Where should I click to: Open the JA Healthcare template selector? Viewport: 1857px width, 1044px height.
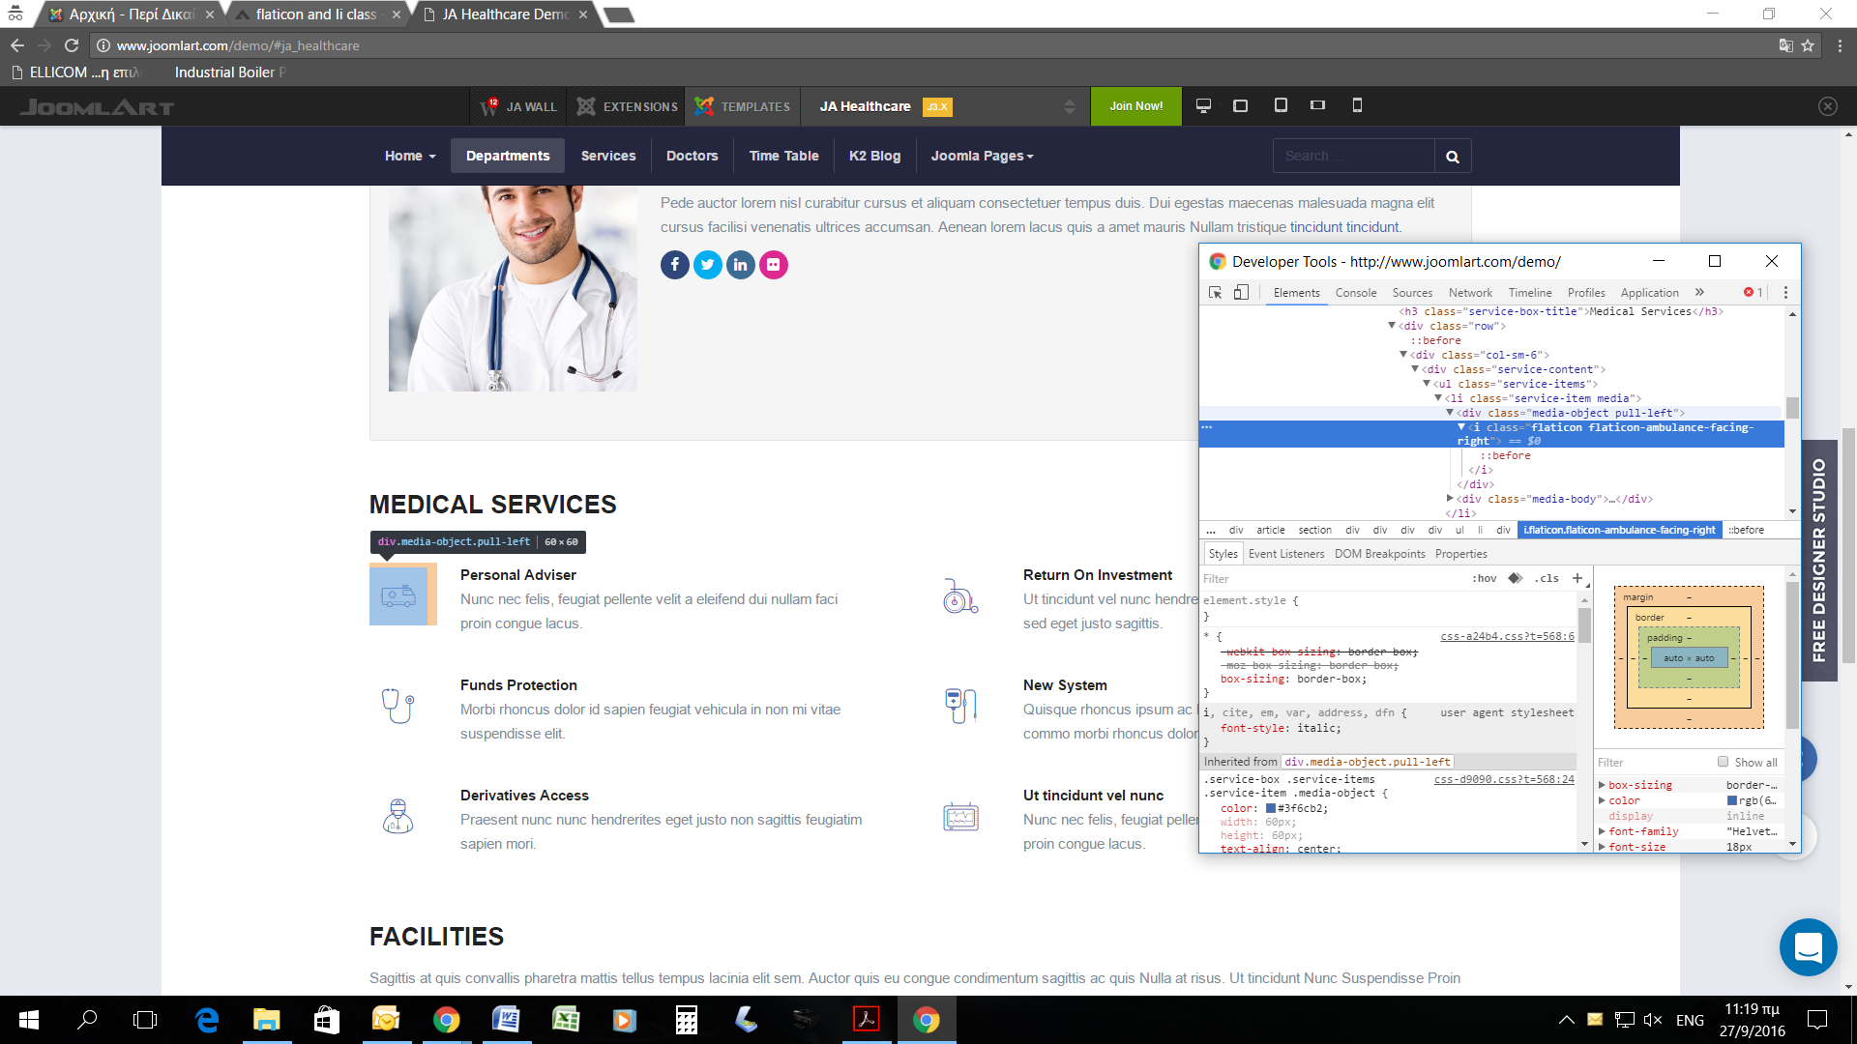click(947, 106)
